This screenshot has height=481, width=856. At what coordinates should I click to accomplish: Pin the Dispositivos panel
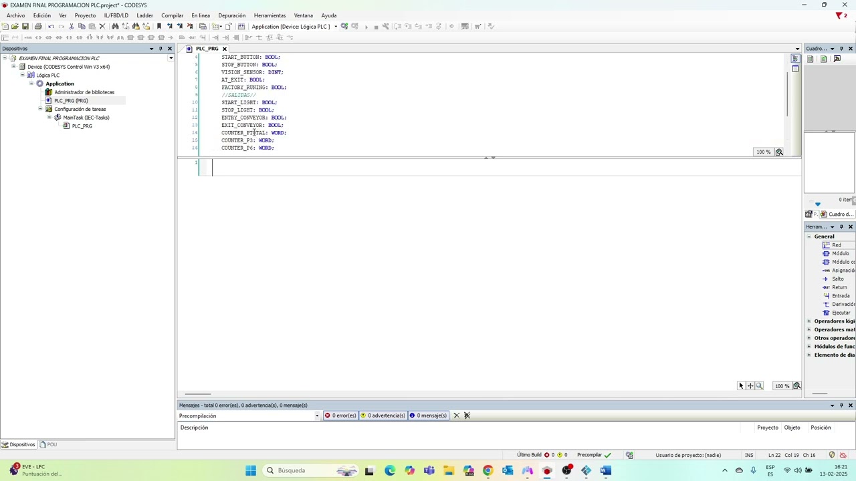(x=160, y=49)
